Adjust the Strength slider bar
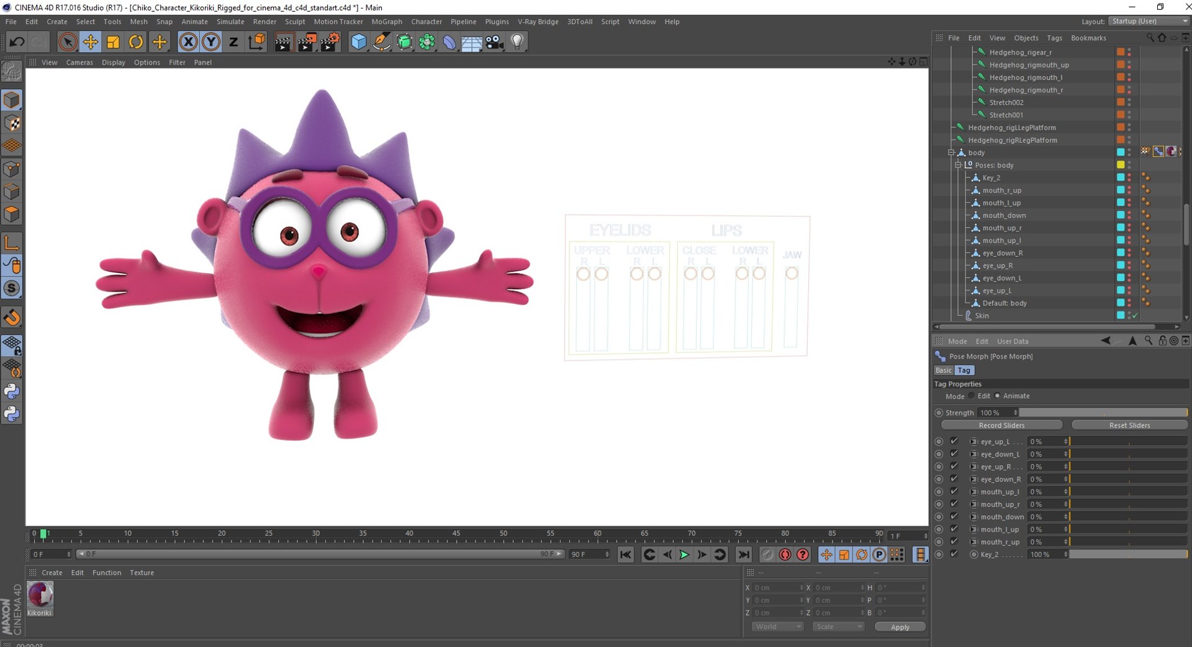This screenshot has width=1192, height=647. click(x=1103, y=413)
